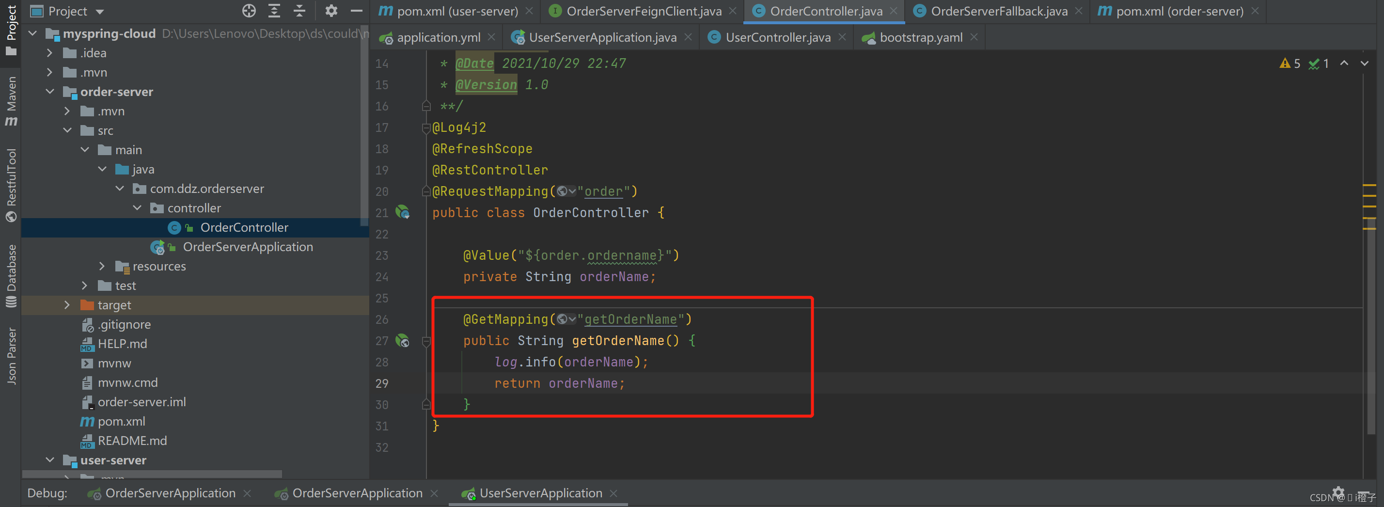Select HELP.md file in tree

122,344
